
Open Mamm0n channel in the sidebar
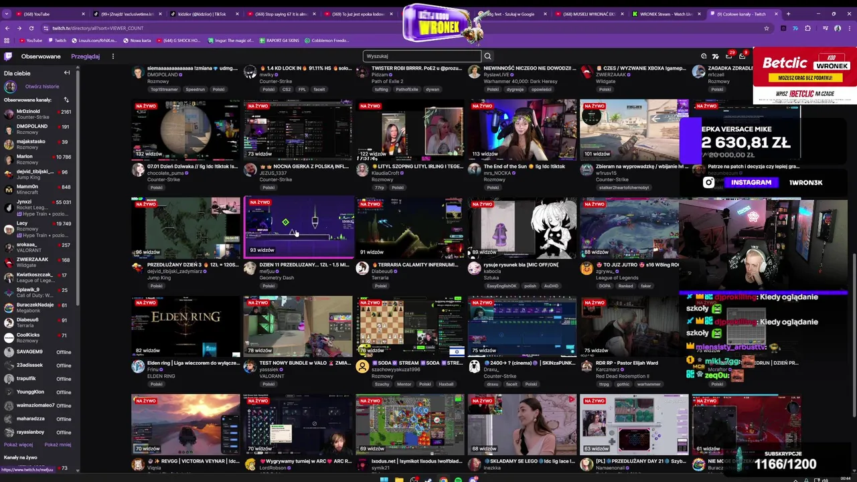(x=37, y=189)
